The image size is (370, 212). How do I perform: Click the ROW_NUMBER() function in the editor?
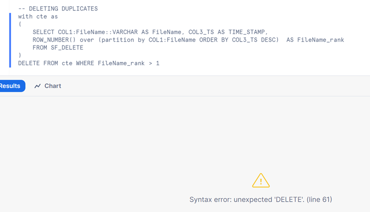(54, 40)
